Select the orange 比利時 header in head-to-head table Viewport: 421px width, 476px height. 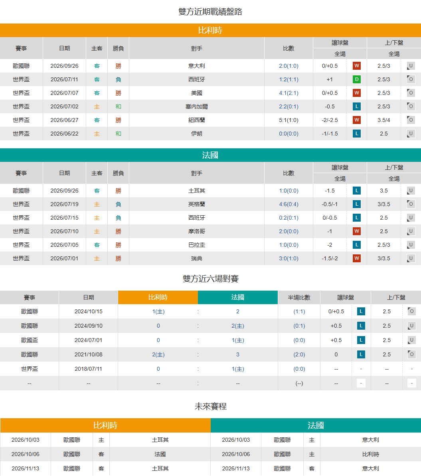tap(158, 297)
